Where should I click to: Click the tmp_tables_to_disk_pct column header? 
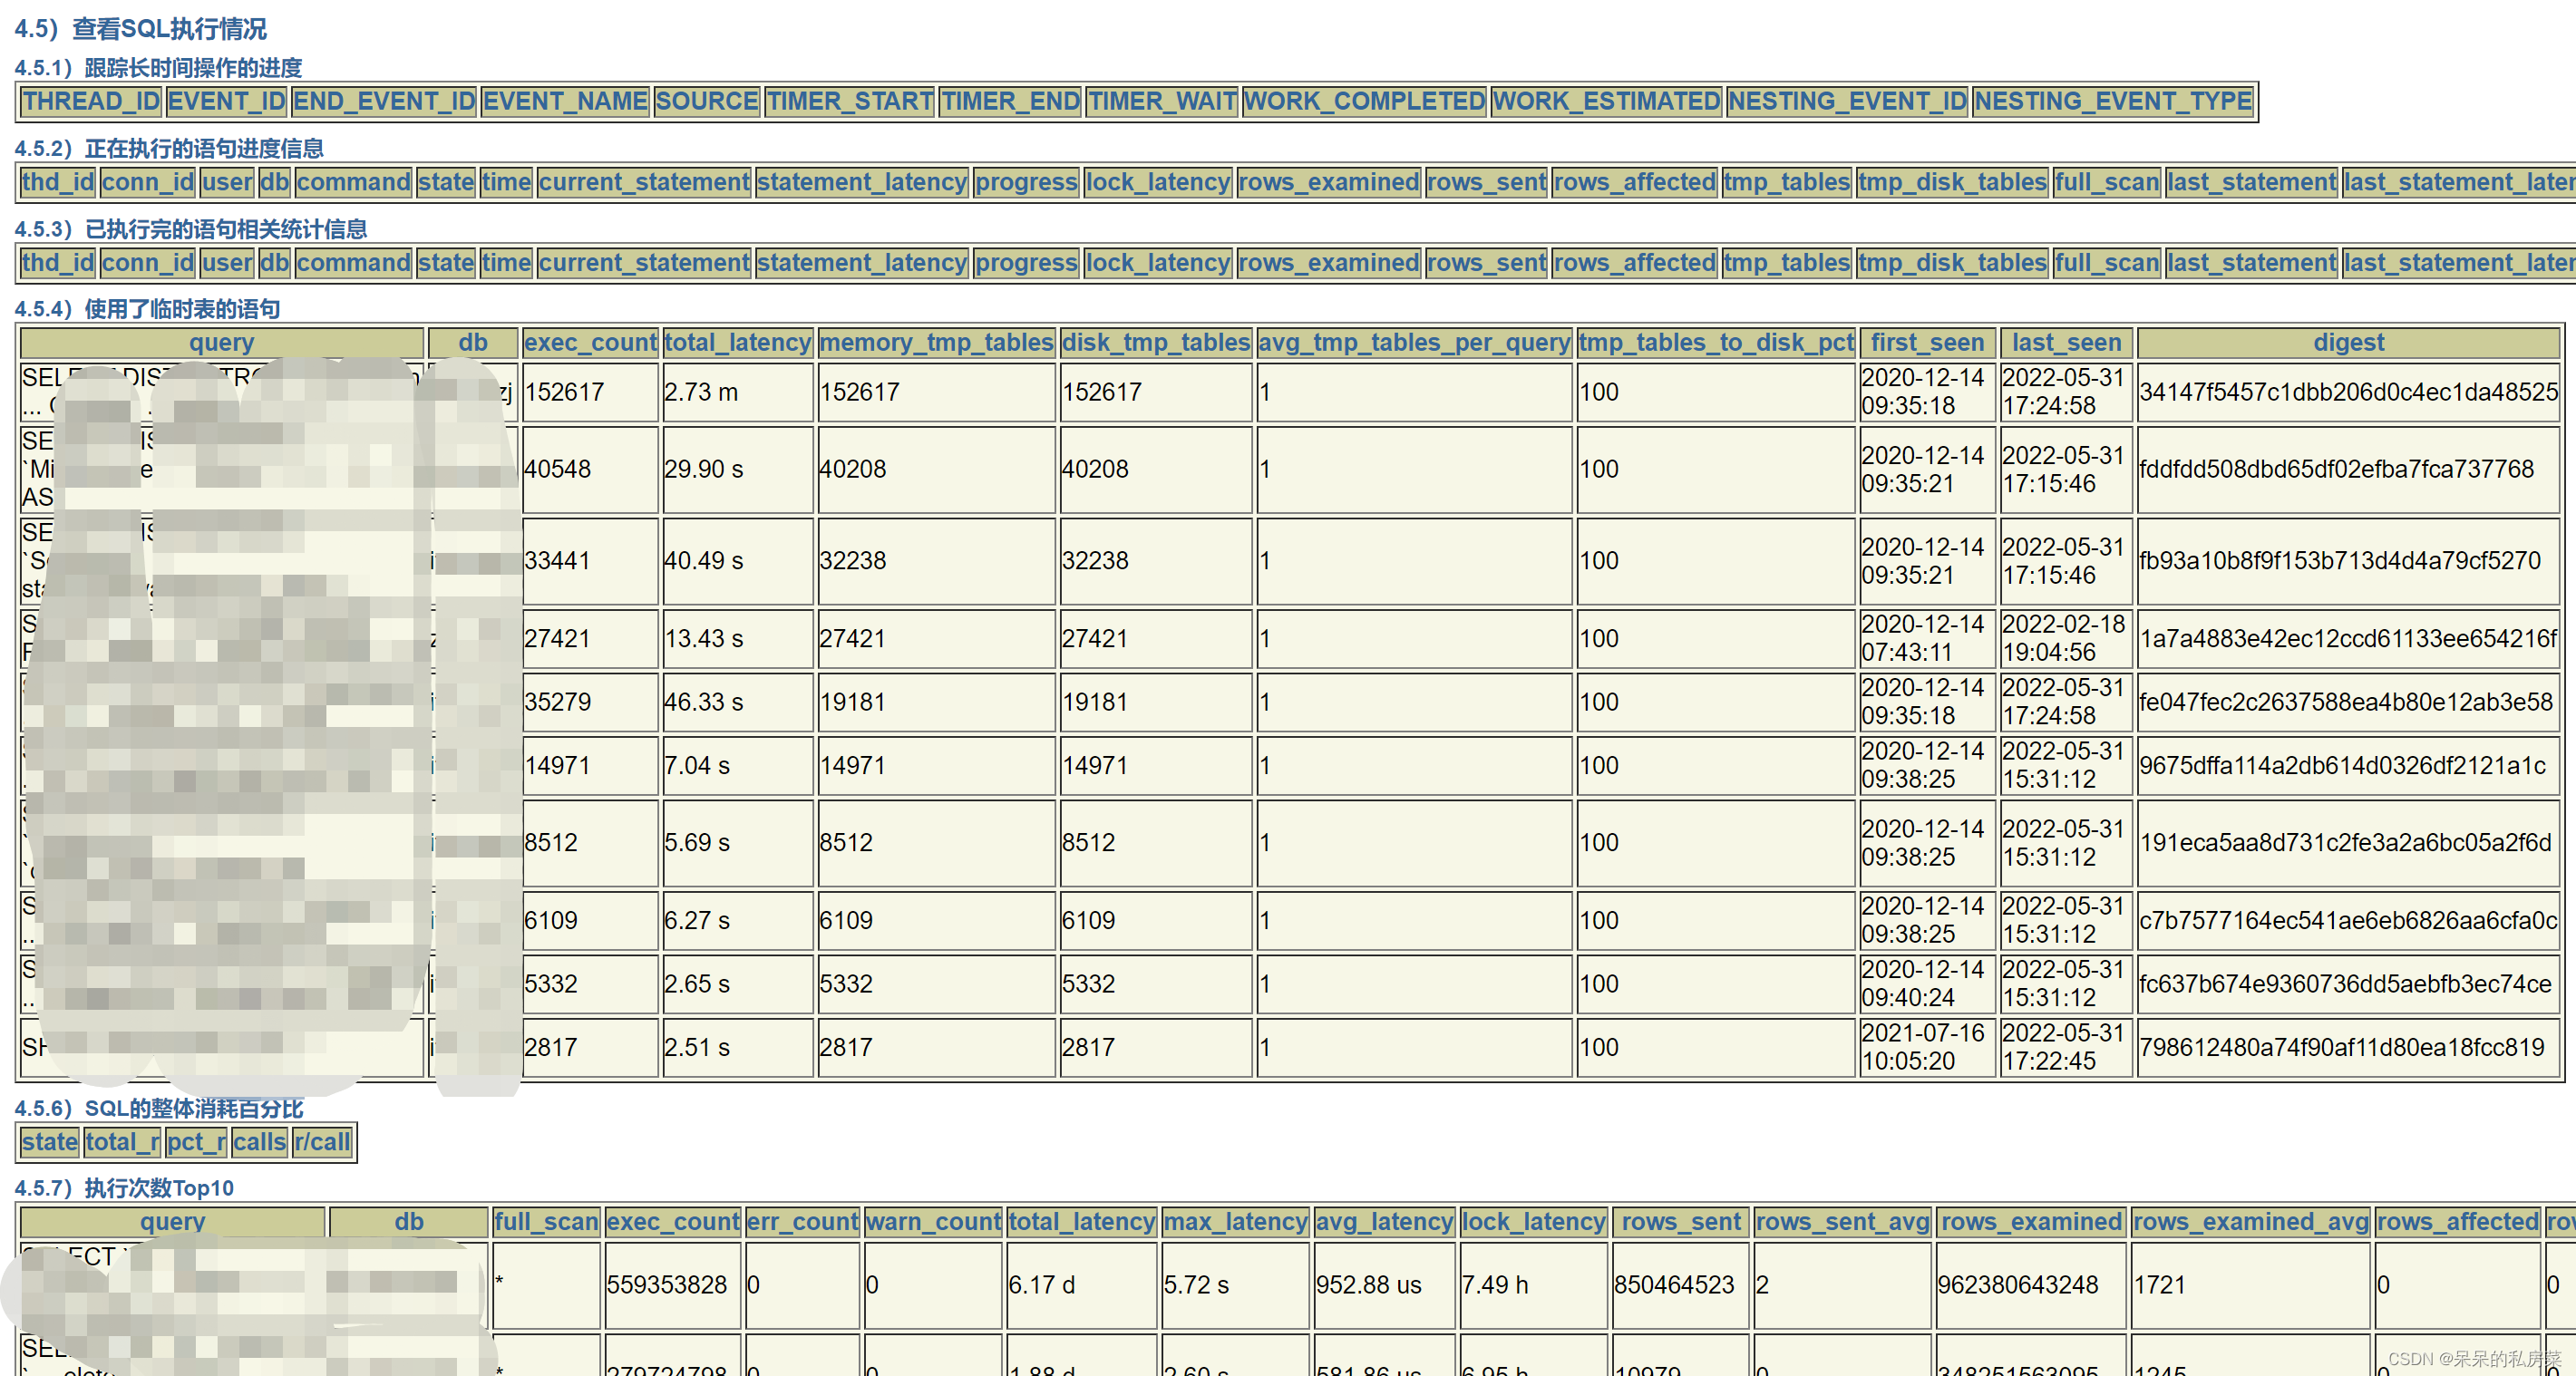click(1717, 343)
